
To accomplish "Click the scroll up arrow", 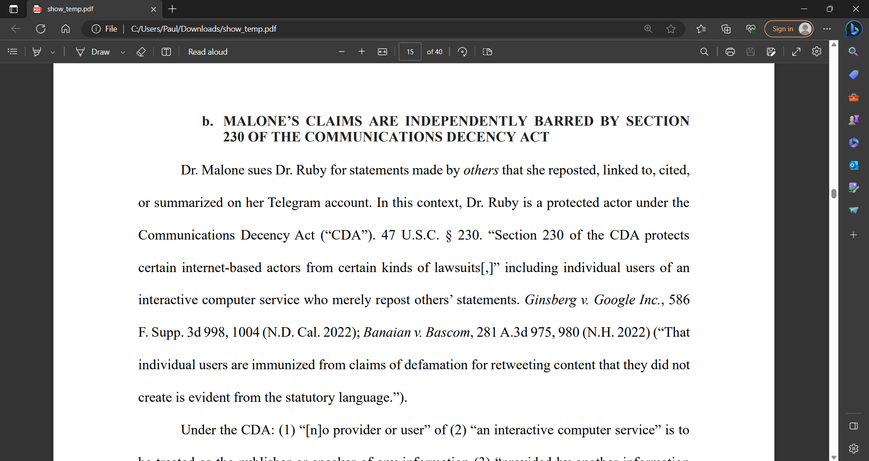I will click(x=834, y=44).
